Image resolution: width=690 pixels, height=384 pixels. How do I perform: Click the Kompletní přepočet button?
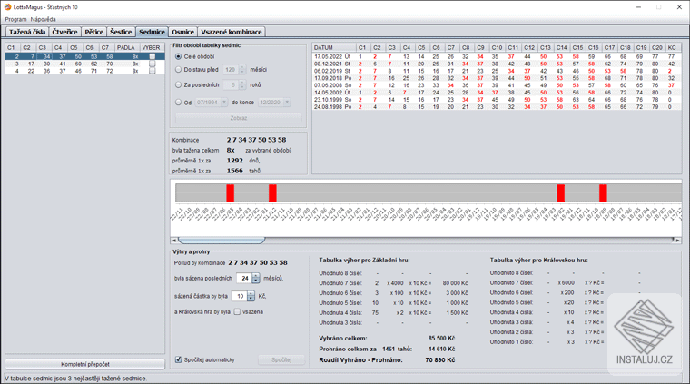[x=84, y=364]
